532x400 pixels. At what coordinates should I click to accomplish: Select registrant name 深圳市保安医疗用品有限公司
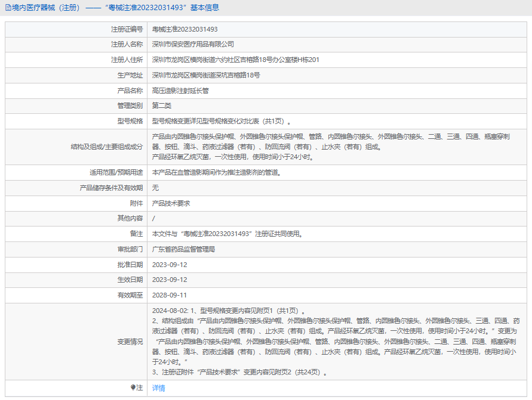coord(193,44)
